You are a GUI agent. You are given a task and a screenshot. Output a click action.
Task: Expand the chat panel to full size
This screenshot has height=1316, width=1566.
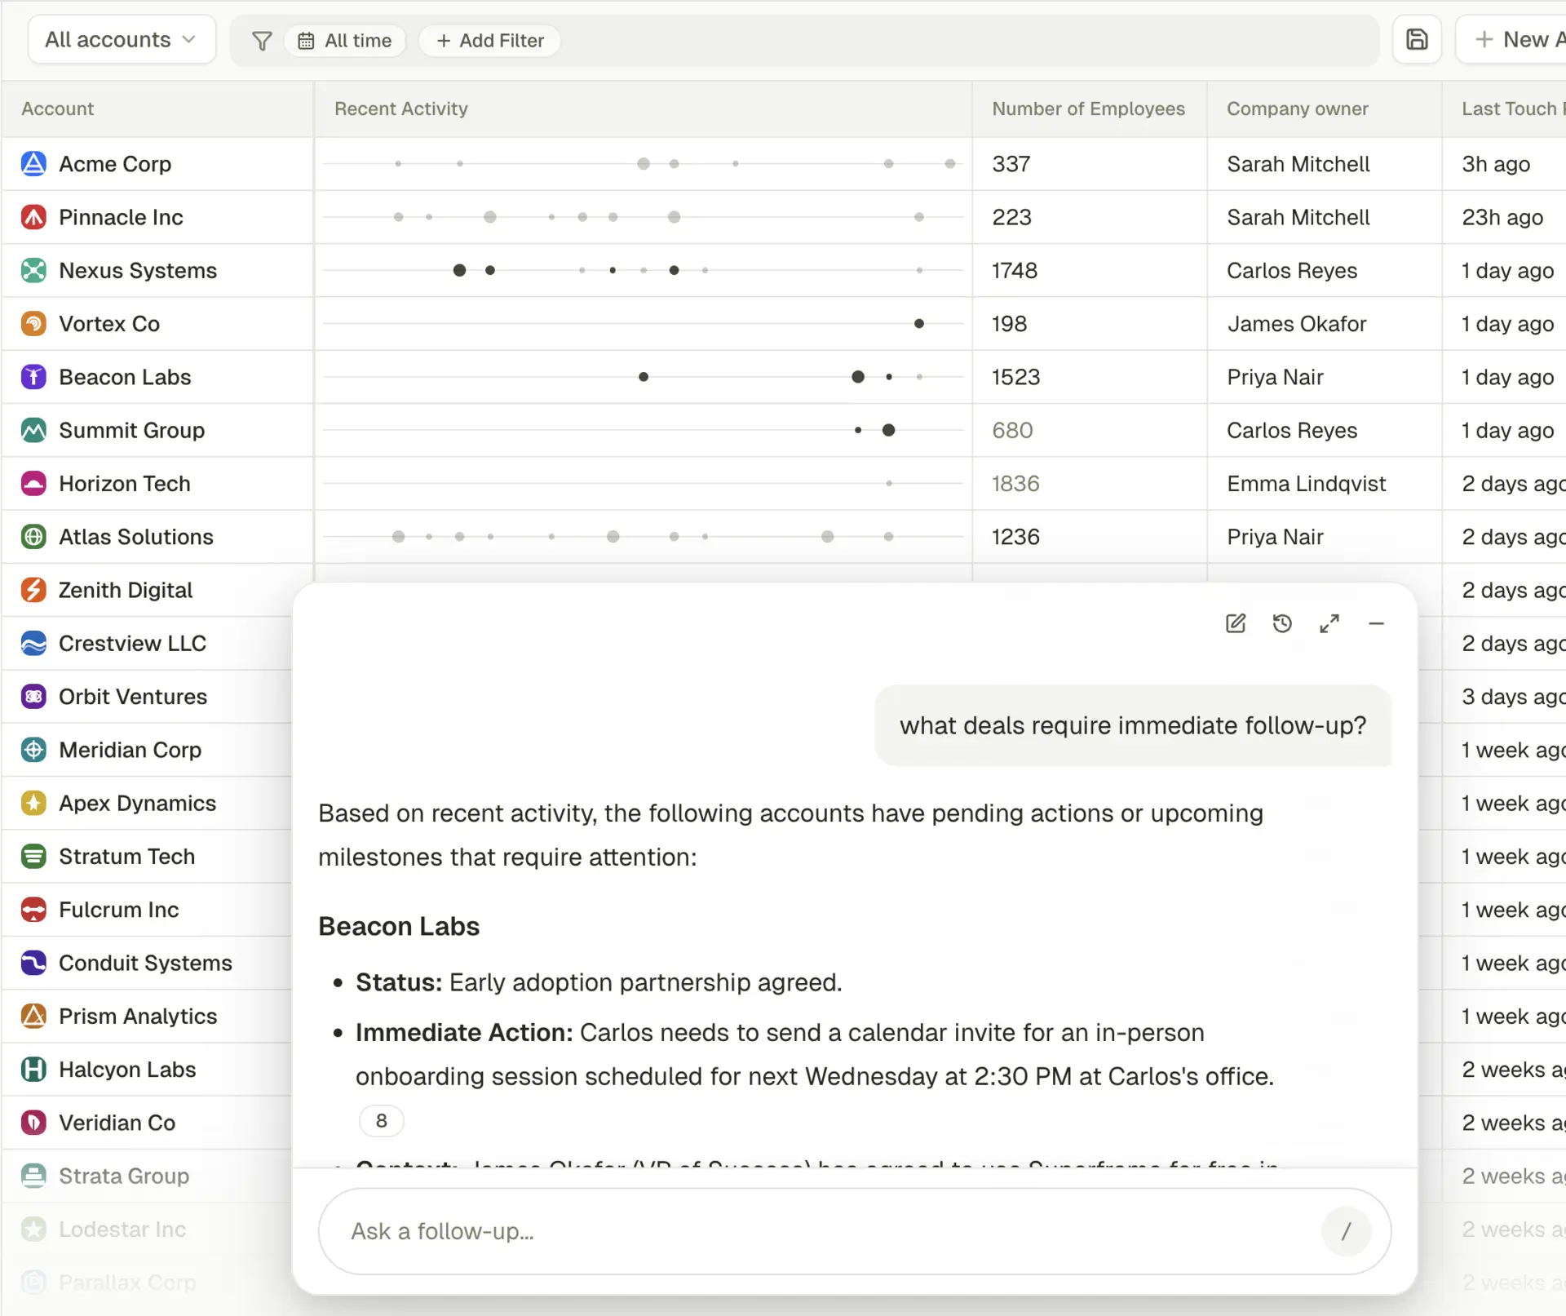[1329, 624]
